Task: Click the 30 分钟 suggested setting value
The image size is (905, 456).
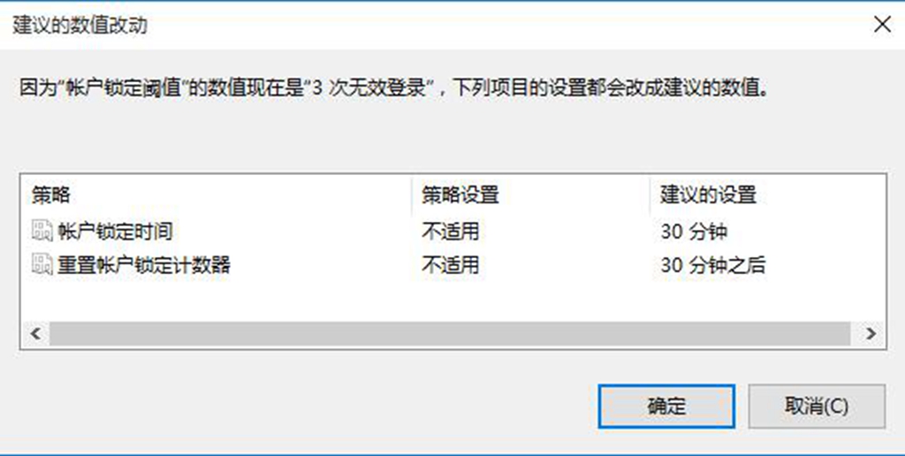Action: tap(694, 232)
